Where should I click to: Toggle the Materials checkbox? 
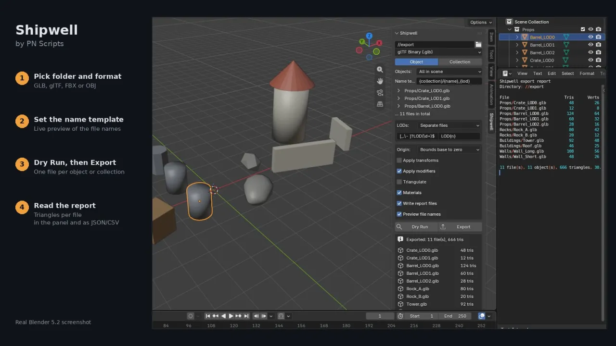click(399, 193)
